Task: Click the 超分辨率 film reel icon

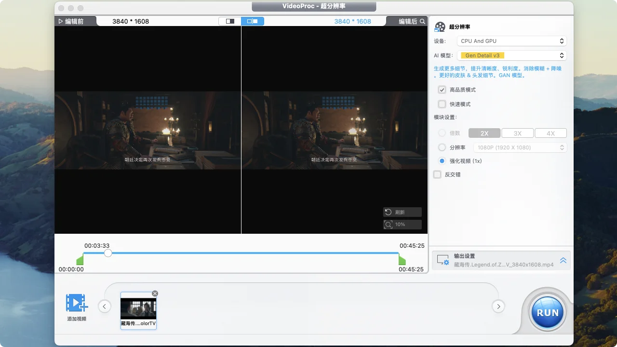Action: (x=440, y=27)
